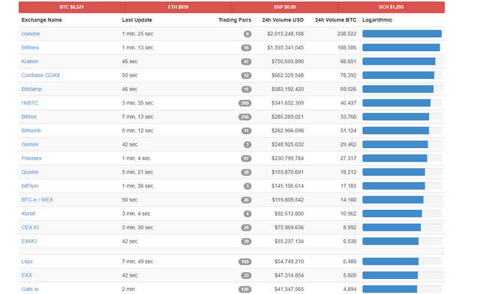Click the $145,195,614 volume value

tap(287, 186)
